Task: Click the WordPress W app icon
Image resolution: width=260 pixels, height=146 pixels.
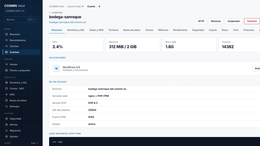Action: tap(56, 68)
